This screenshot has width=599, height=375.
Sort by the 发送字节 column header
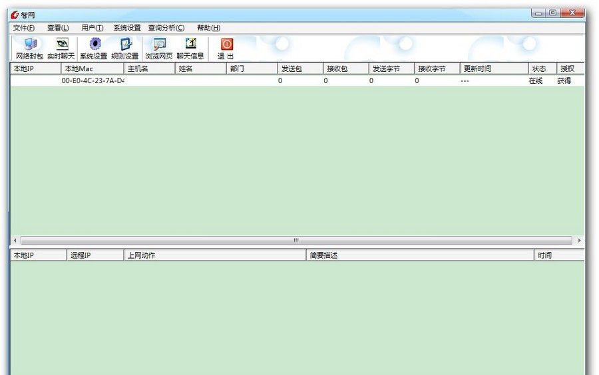(x=391, y=68)
